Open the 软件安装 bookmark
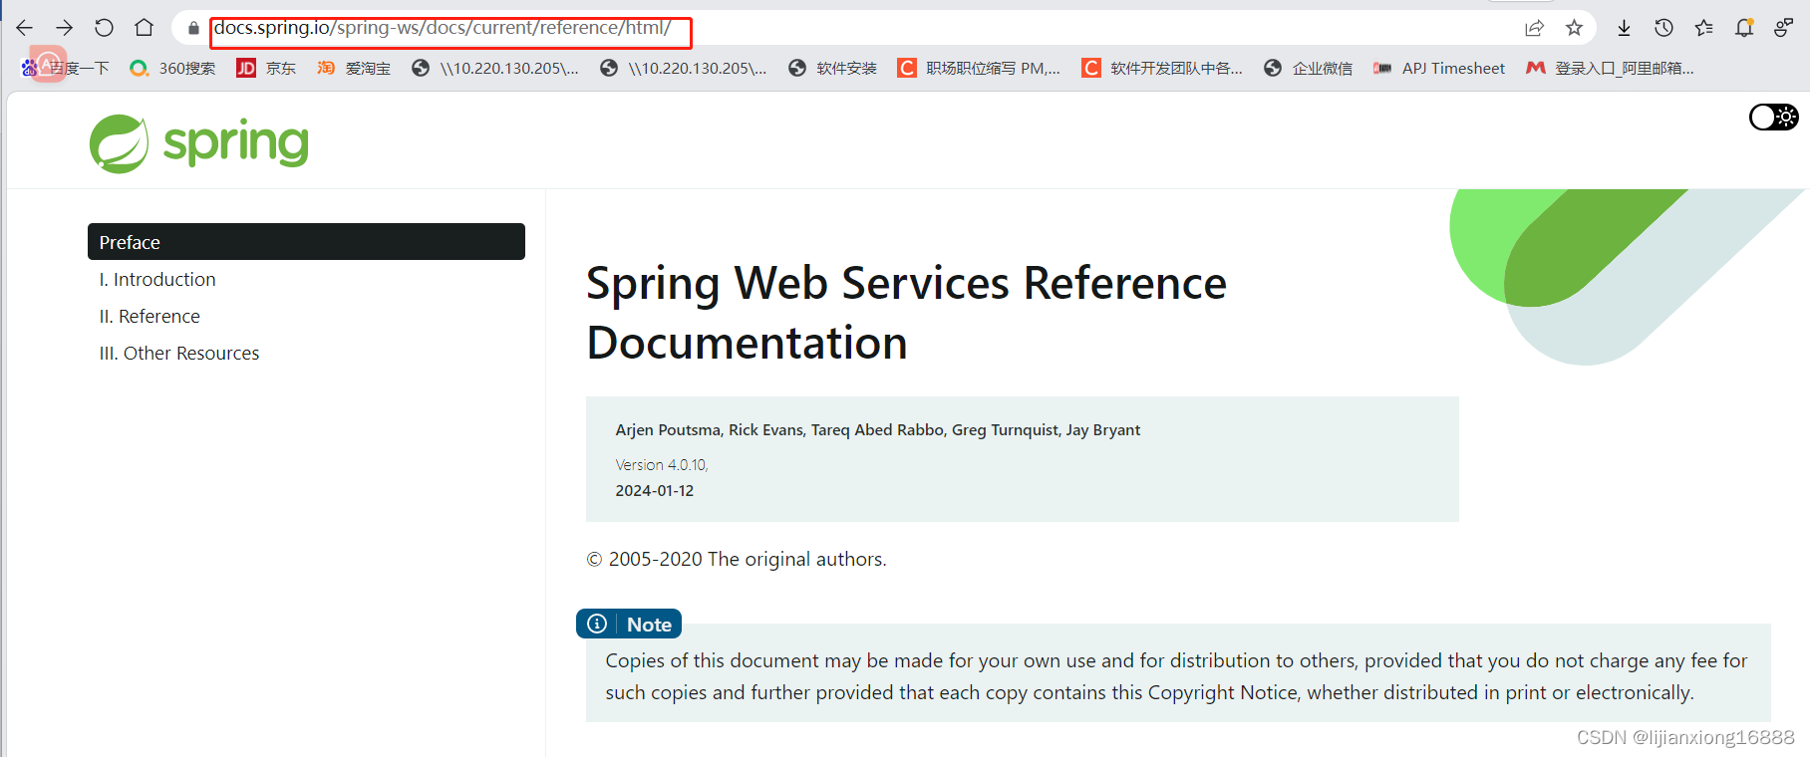The width and height of the screenshot is (1810, 757). pos(832,68)
